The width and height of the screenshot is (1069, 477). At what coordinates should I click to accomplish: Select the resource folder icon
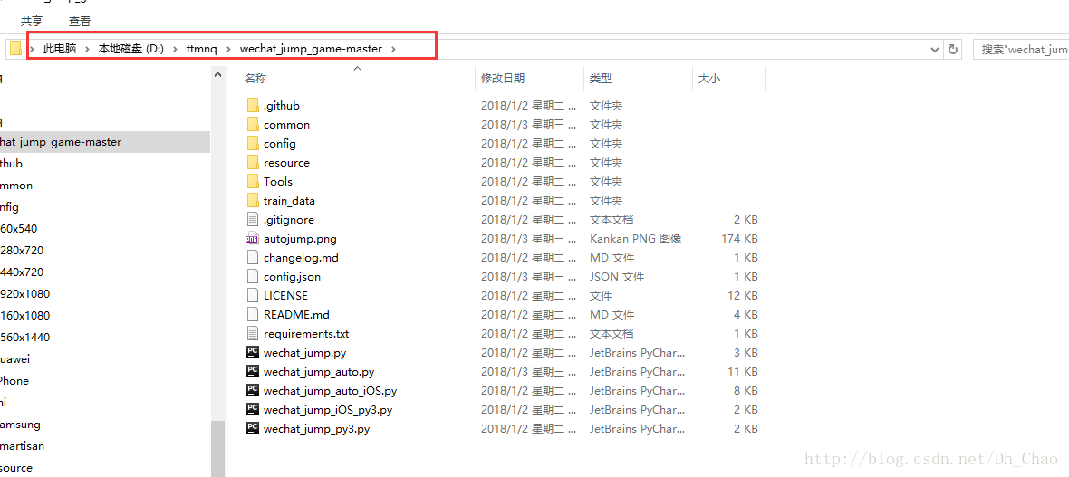tap(252, 163)
